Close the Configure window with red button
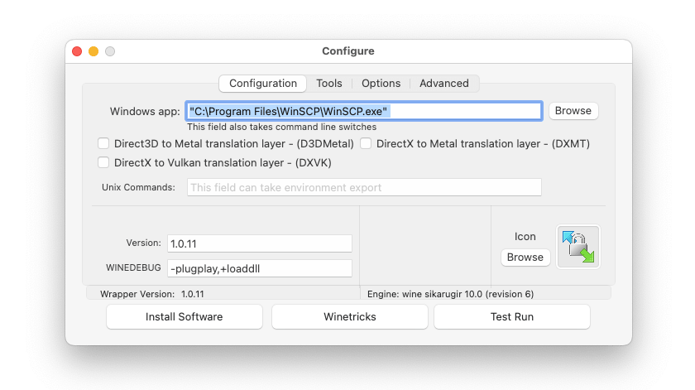This screenshot has width=695, height=390. point(77,51)
